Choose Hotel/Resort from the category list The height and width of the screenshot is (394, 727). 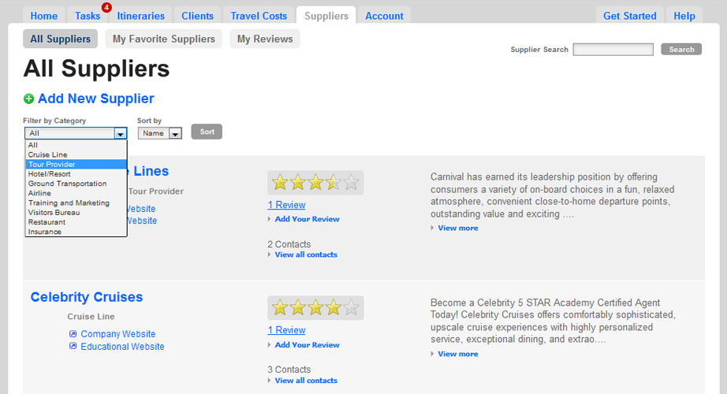point(76,174)
